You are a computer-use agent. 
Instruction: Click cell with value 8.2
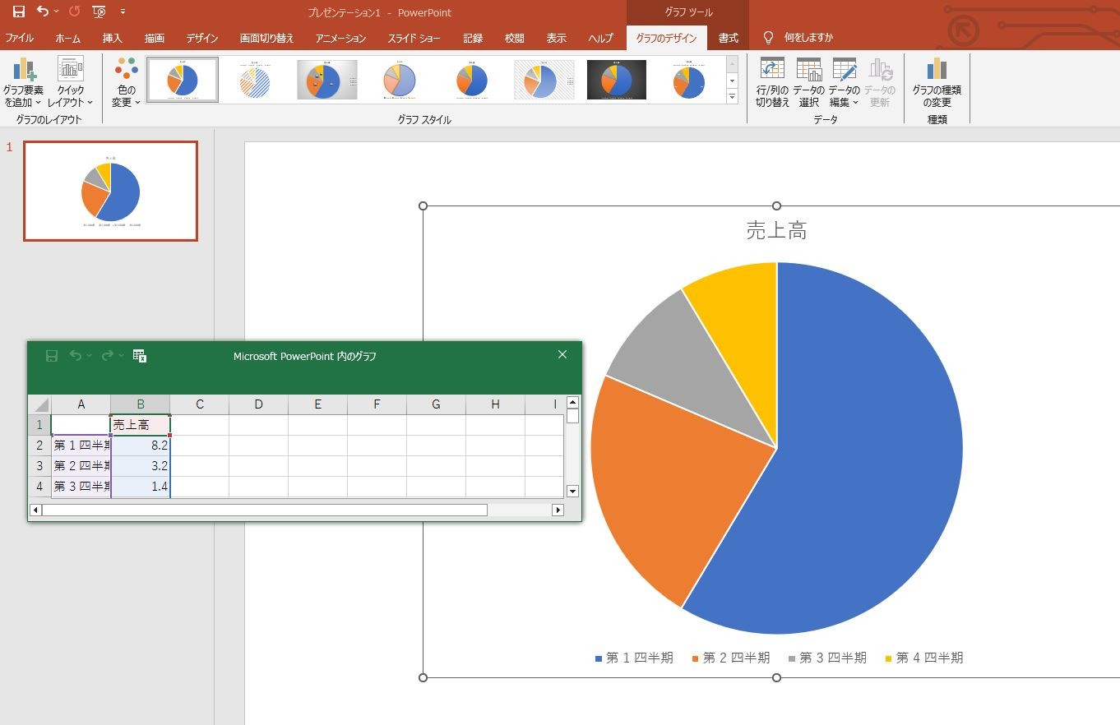(141, 446)
